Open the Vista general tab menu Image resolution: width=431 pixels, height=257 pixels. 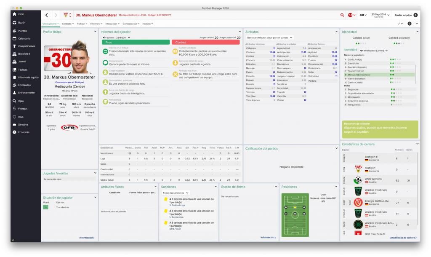[x=51, y=24]
